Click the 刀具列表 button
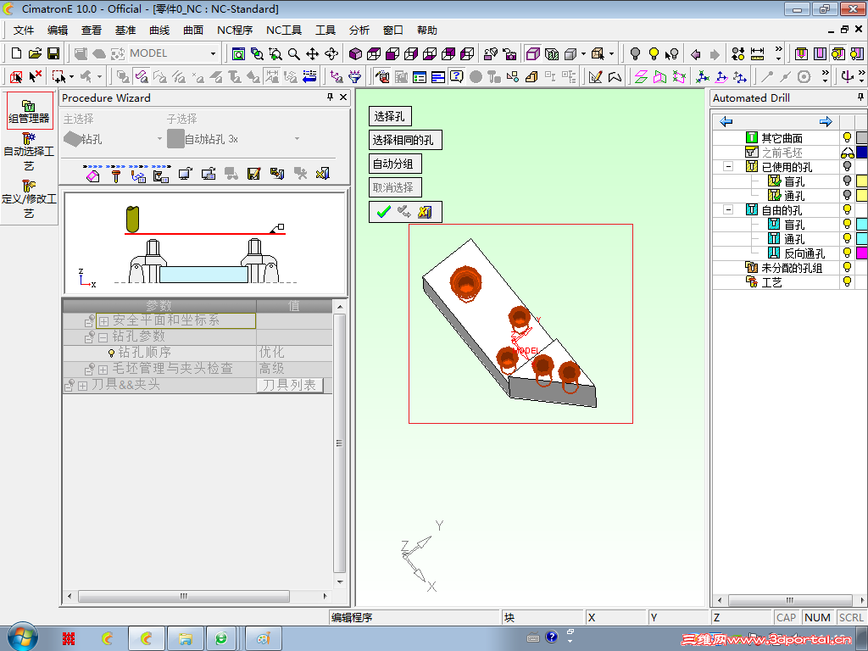The height and width of the screenshot is (651, 868). tap(290, 386)
